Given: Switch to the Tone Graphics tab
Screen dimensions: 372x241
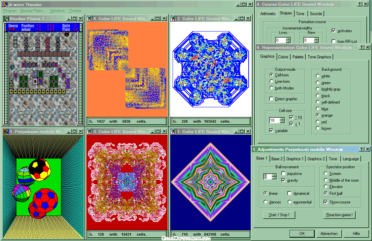Looking at the screenshot, I should tap(319, 57).
